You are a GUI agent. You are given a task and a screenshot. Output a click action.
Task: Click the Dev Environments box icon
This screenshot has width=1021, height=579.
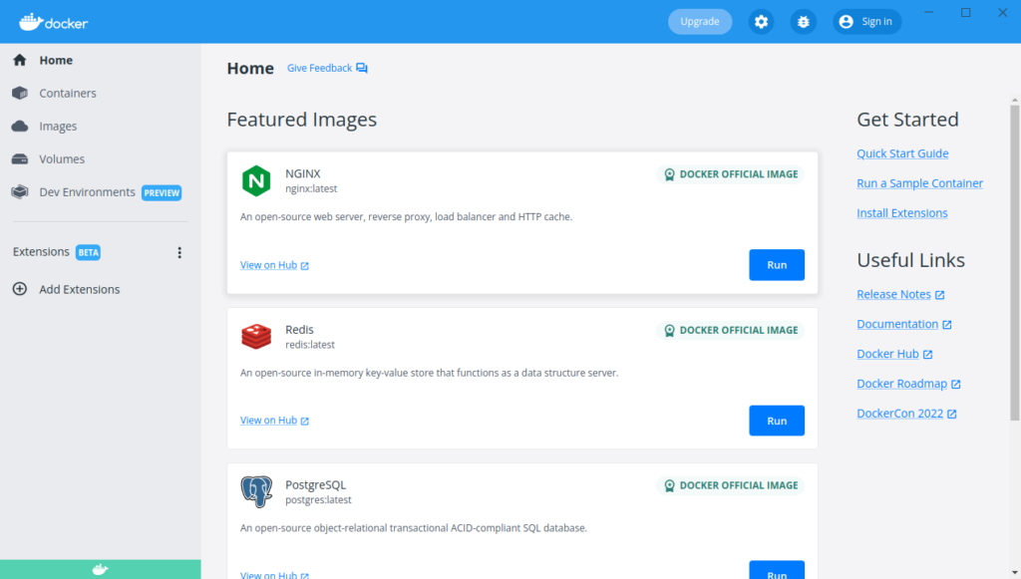click(20, 192)
